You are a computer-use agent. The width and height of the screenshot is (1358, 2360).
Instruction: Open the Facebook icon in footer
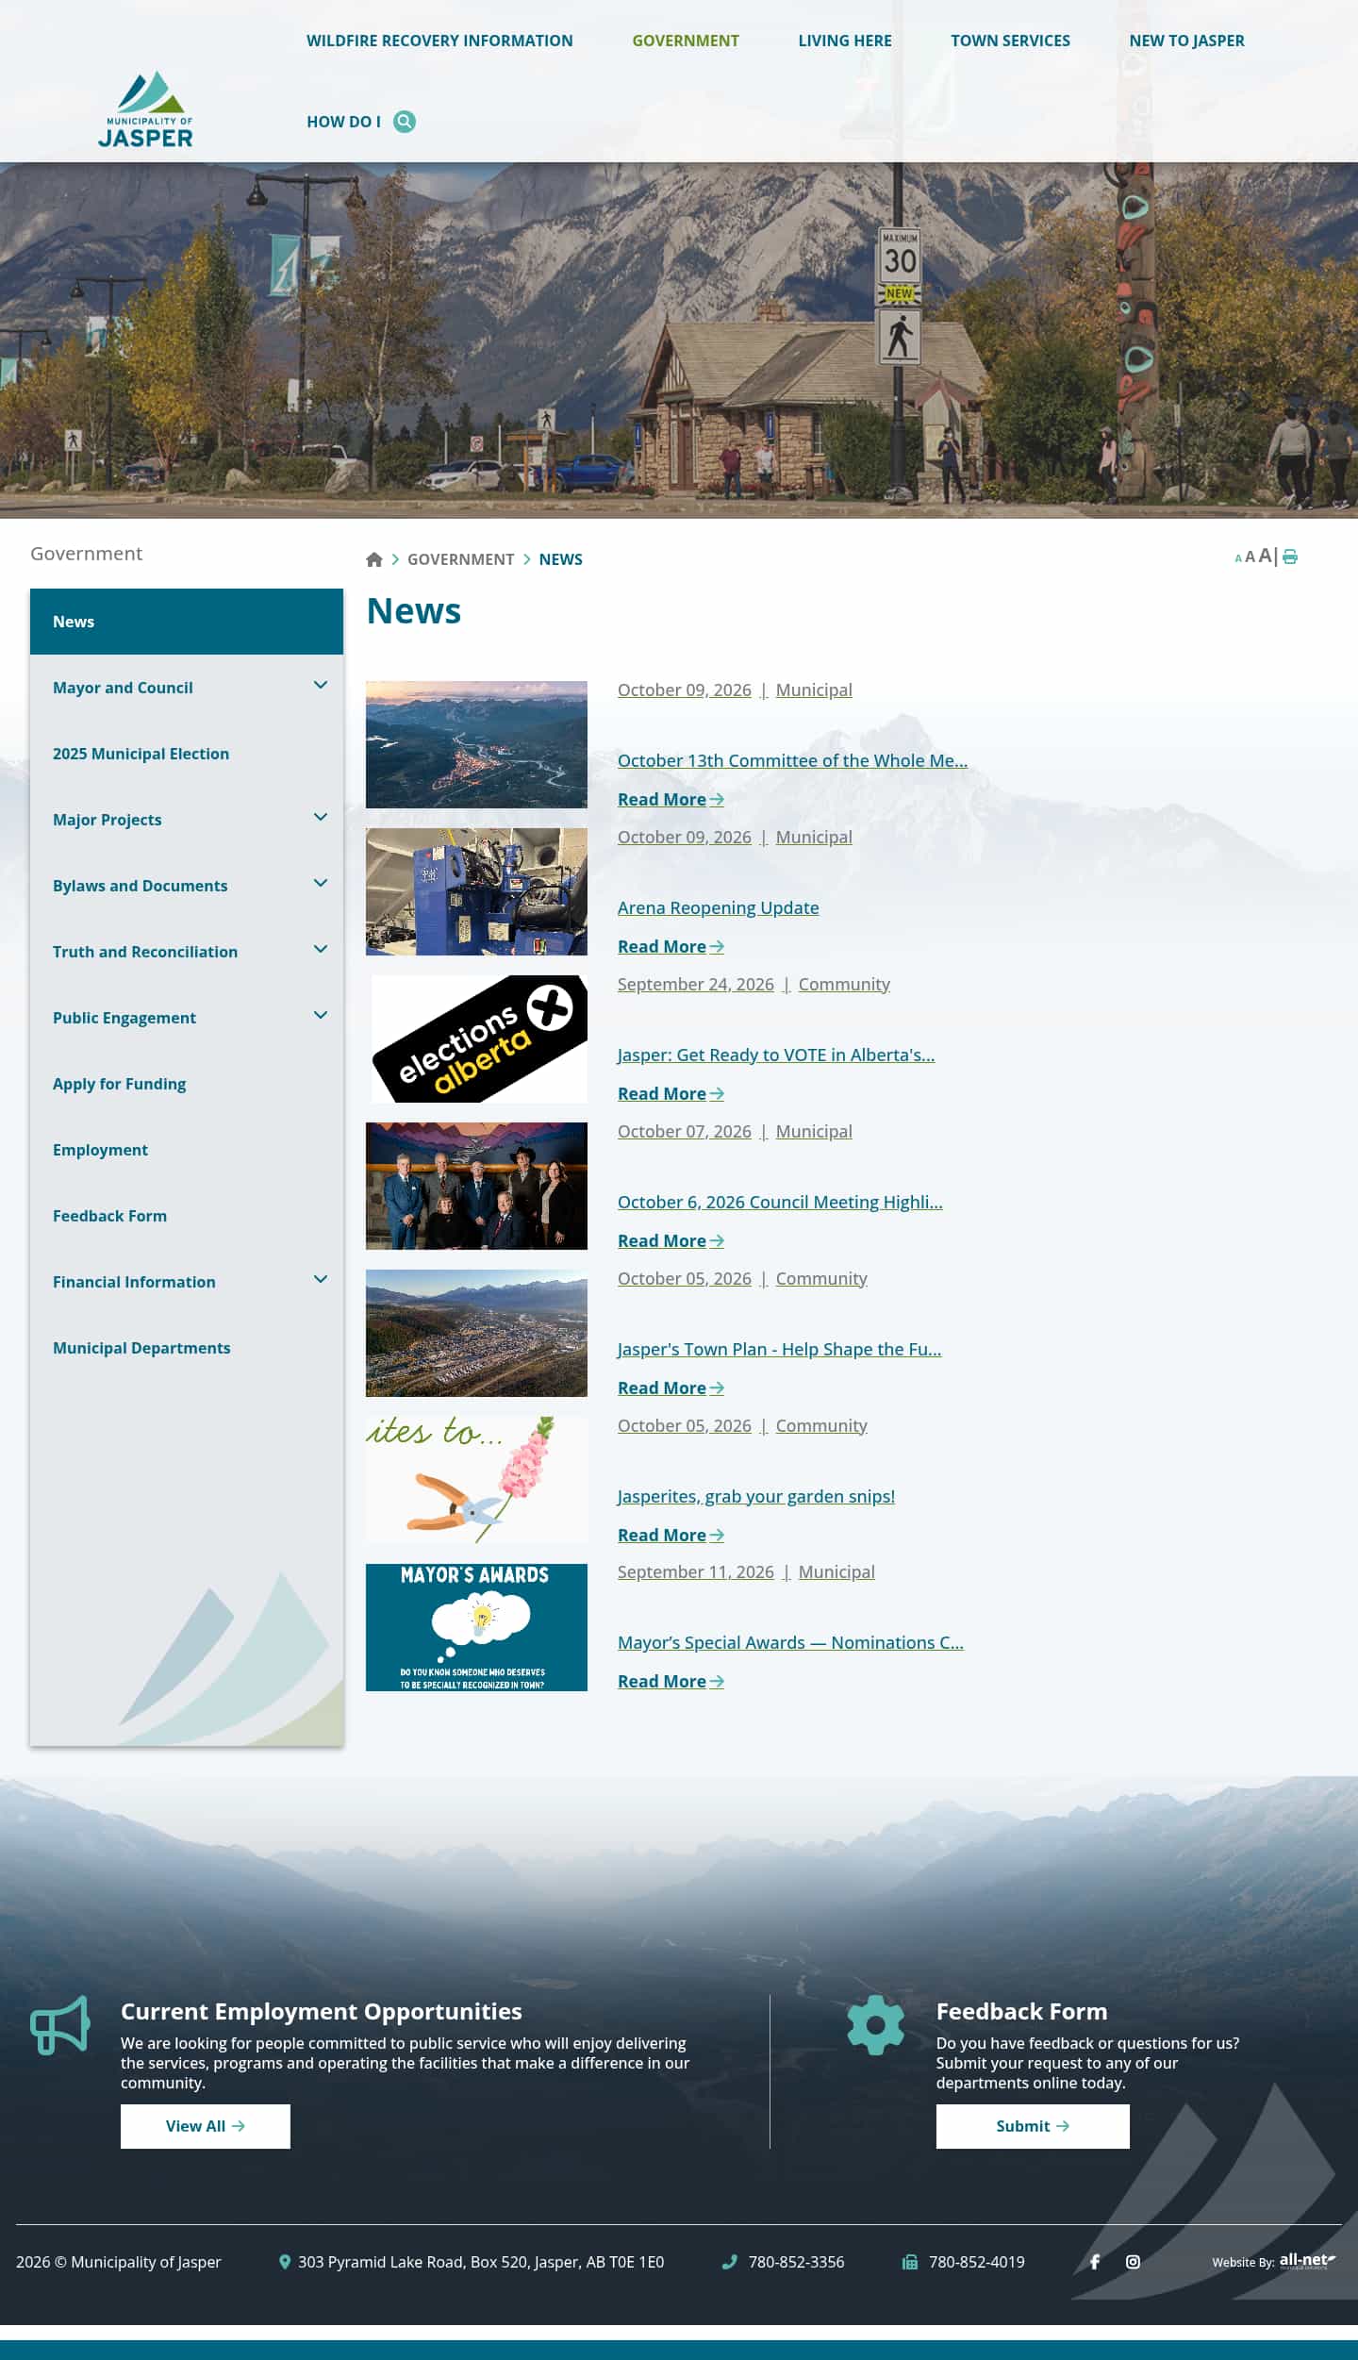[1095, 2262]
